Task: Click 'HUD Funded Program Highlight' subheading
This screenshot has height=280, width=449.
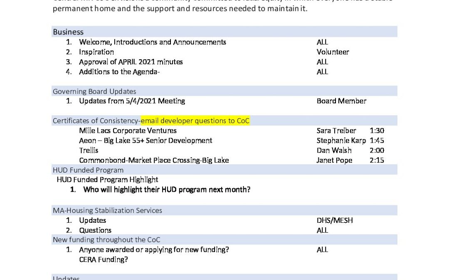Action: click(107, 180)
